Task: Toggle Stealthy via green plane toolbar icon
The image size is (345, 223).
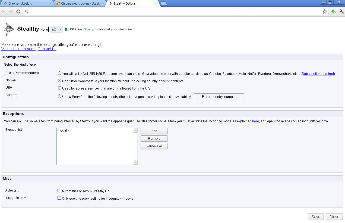Action: point(333,11)
